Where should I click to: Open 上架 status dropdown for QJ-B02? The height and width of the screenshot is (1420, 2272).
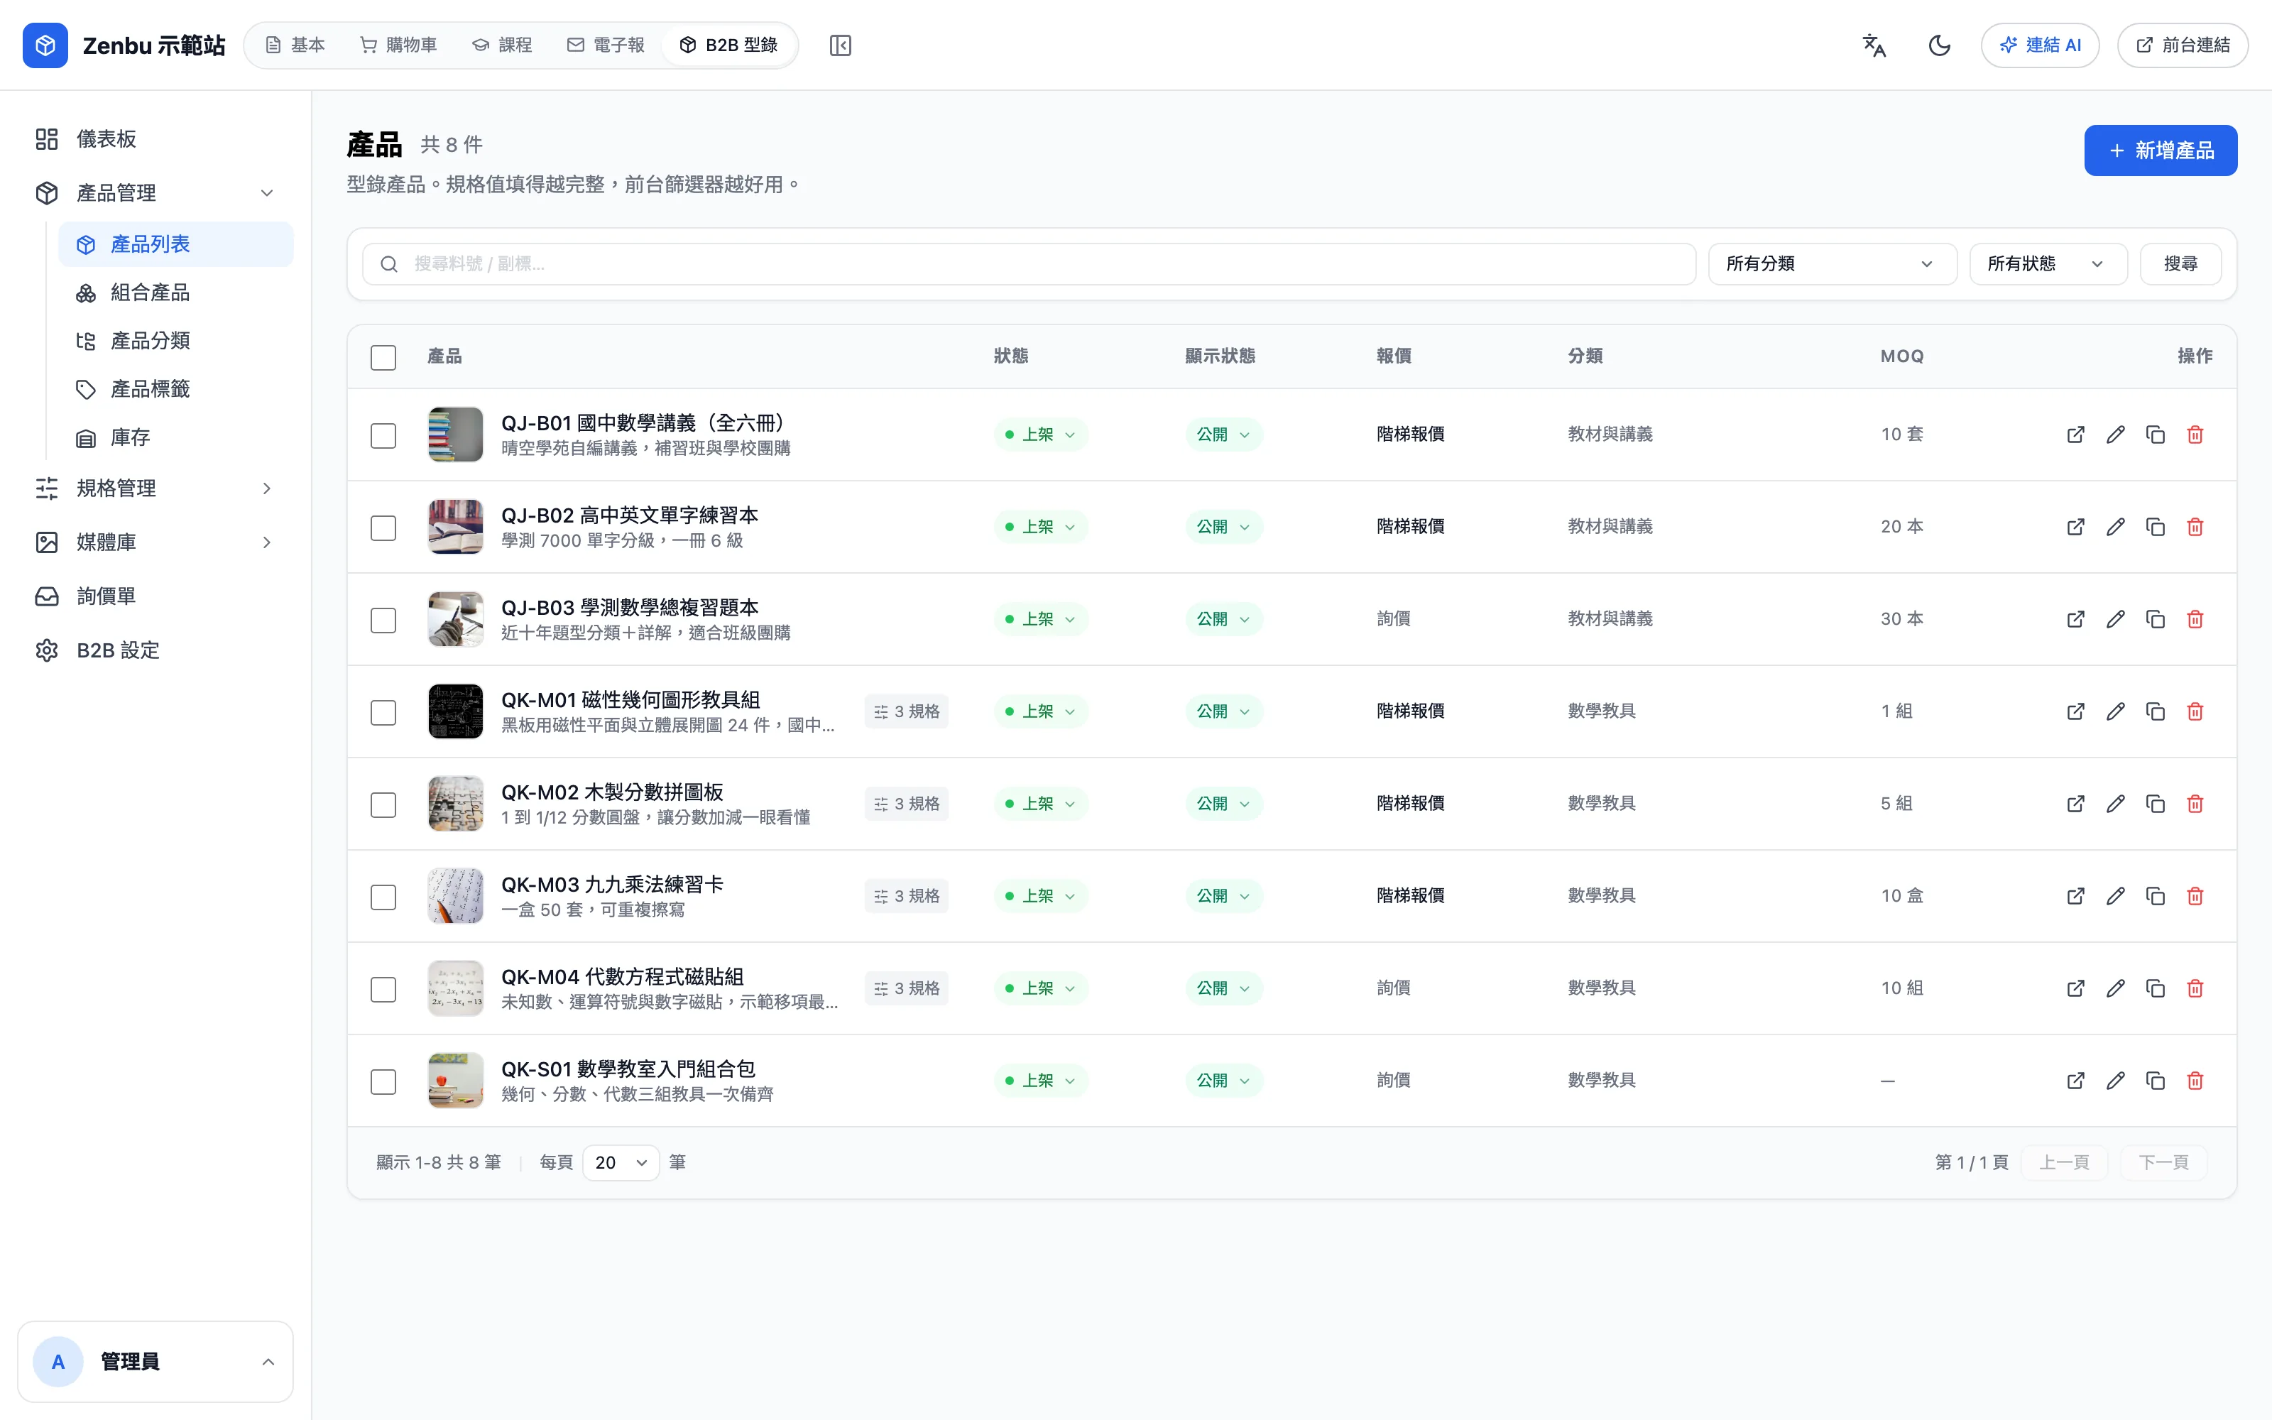[x=1041, y=527]
